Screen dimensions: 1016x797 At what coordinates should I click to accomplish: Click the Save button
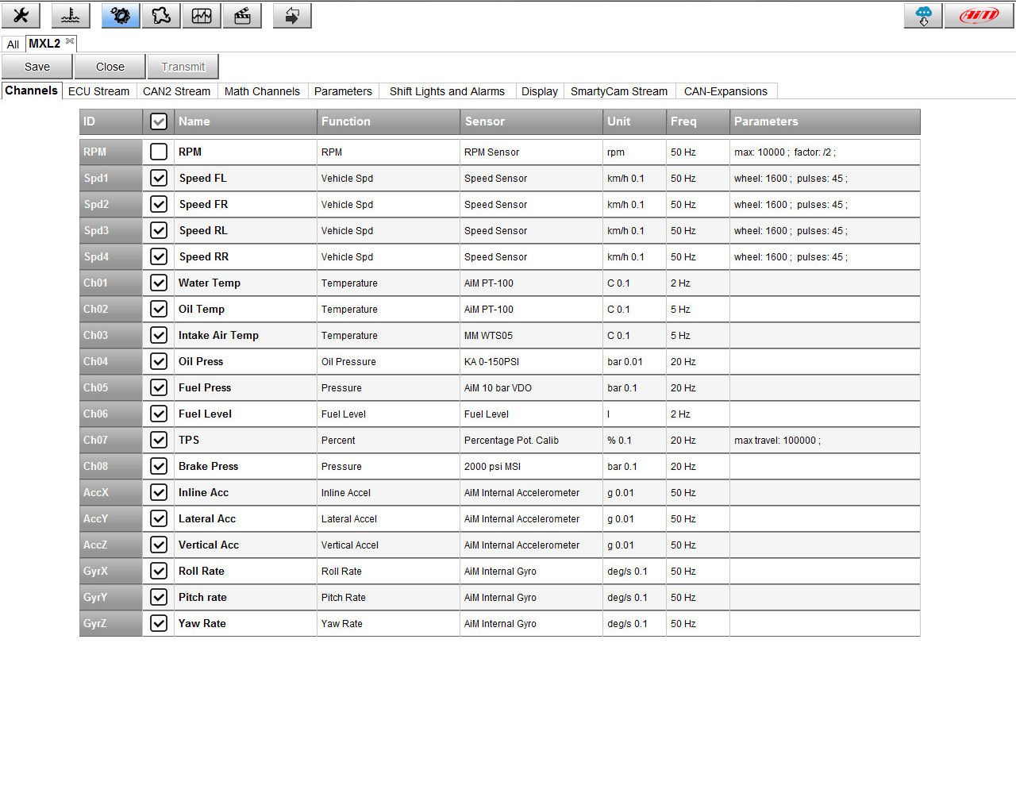(x=37, y=66)
